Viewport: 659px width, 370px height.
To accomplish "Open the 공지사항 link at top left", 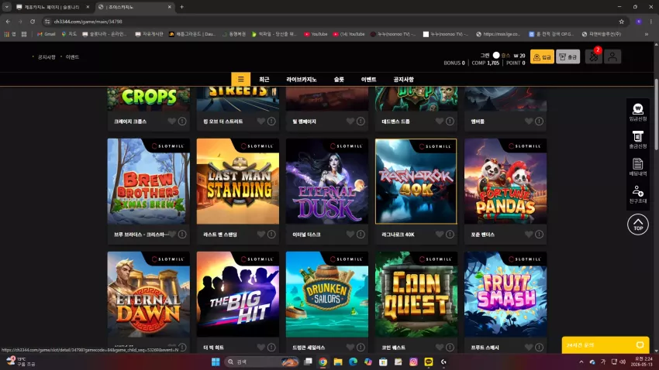I will (x=47, y=57).
